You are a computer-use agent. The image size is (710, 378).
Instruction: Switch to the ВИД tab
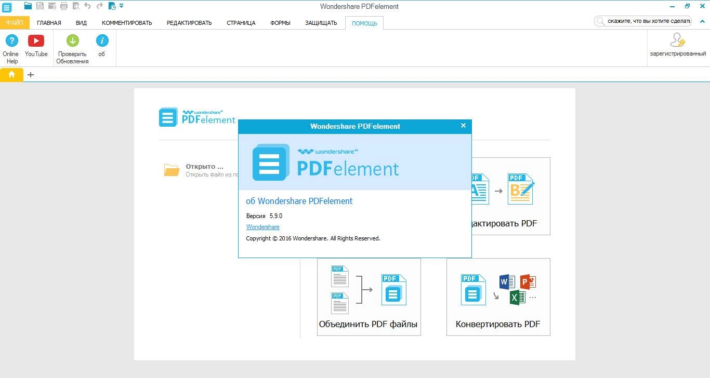click(81, 23)
